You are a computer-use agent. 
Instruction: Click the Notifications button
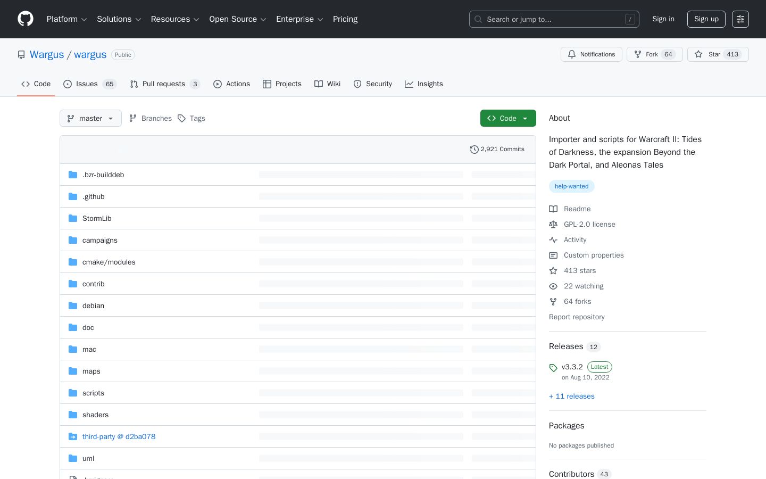point(592,54)
